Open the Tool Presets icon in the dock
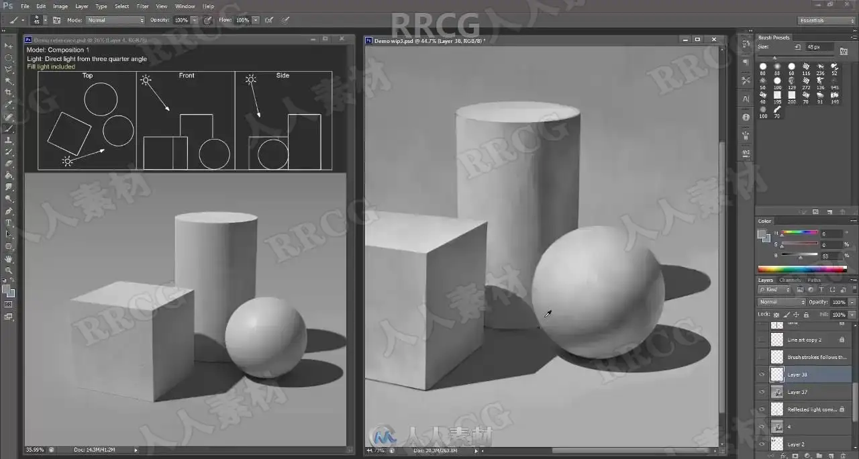Viewport: 859px width, 459px height. 746,80
